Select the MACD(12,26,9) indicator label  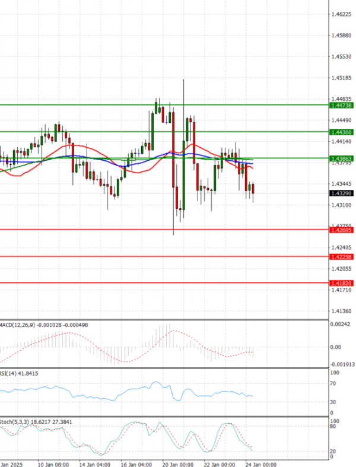18,325
